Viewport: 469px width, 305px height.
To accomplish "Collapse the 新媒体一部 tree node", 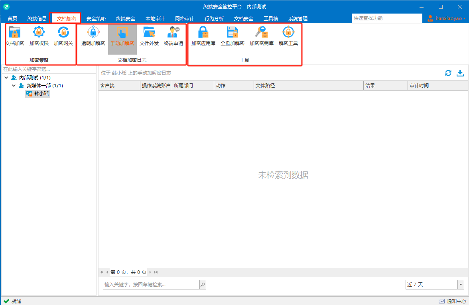I will click(x=14, y=86).
